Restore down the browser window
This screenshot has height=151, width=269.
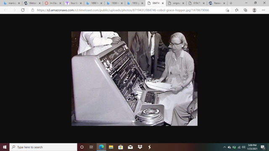point(256,3)
